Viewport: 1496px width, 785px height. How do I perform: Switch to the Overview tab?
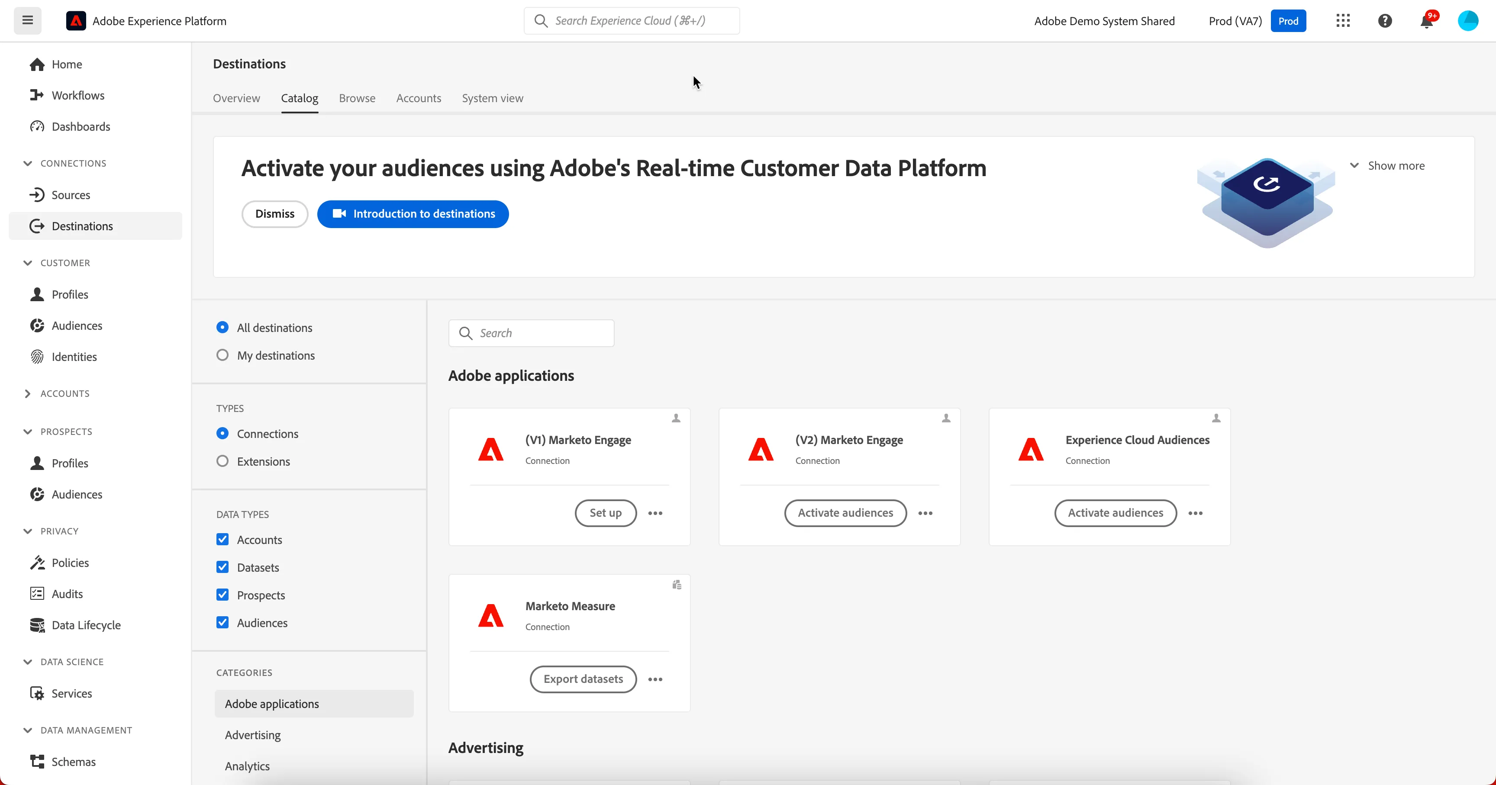[236, 98]
